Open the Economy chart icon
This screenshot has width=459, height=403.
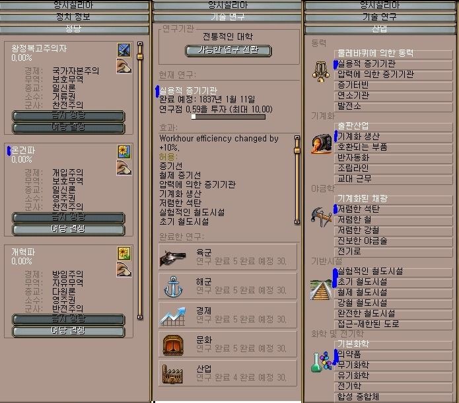[173, 316]
